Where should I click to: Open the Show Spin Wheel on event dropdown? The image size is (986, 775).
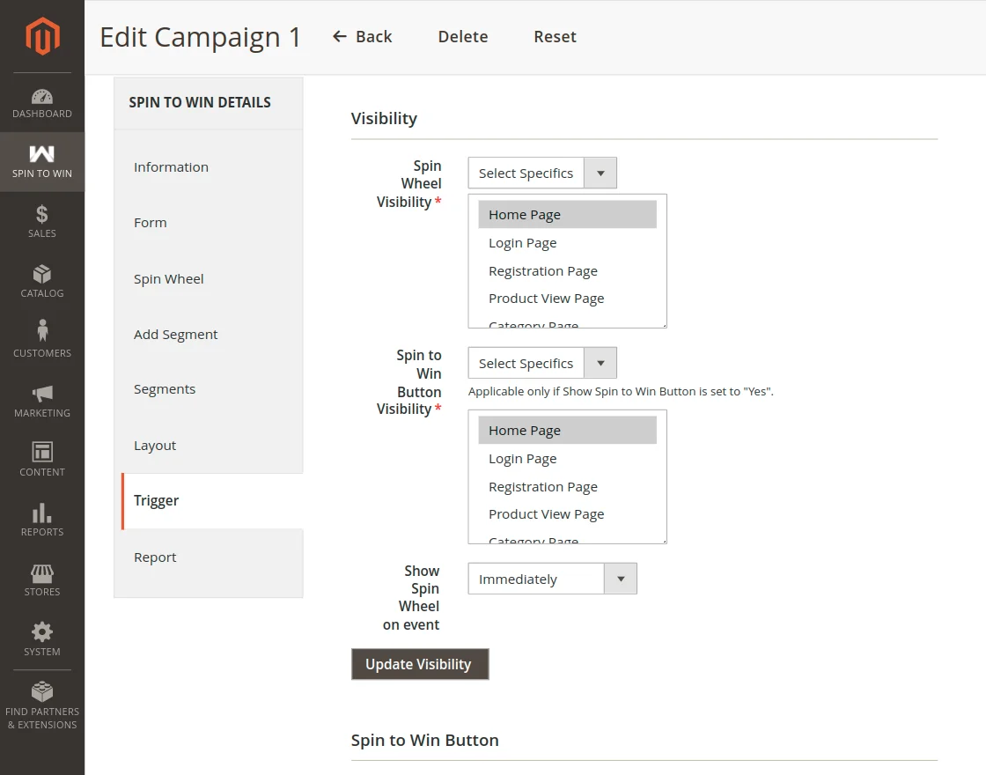[x=552, y=579]
